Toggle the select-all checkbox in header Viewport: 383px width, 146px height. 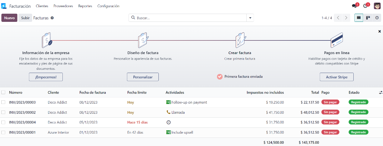3,93
